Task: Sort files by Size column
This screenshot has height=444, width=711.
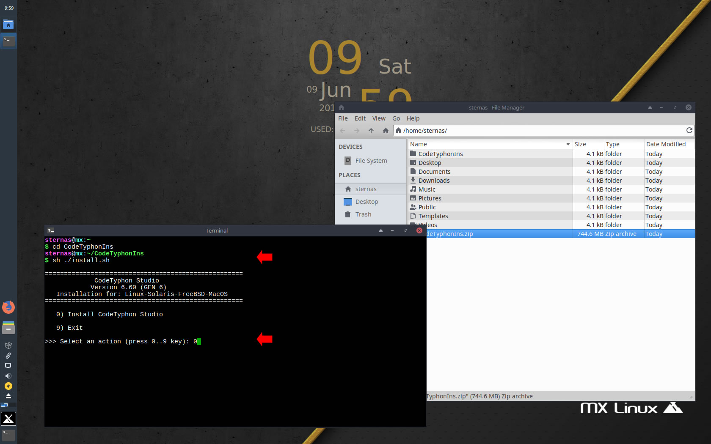Action: 588,144
